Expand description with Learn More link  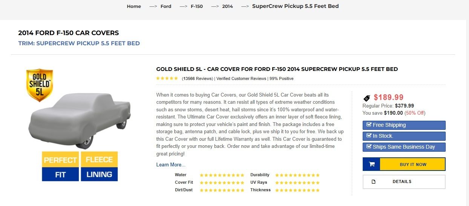tap(171, 165)
